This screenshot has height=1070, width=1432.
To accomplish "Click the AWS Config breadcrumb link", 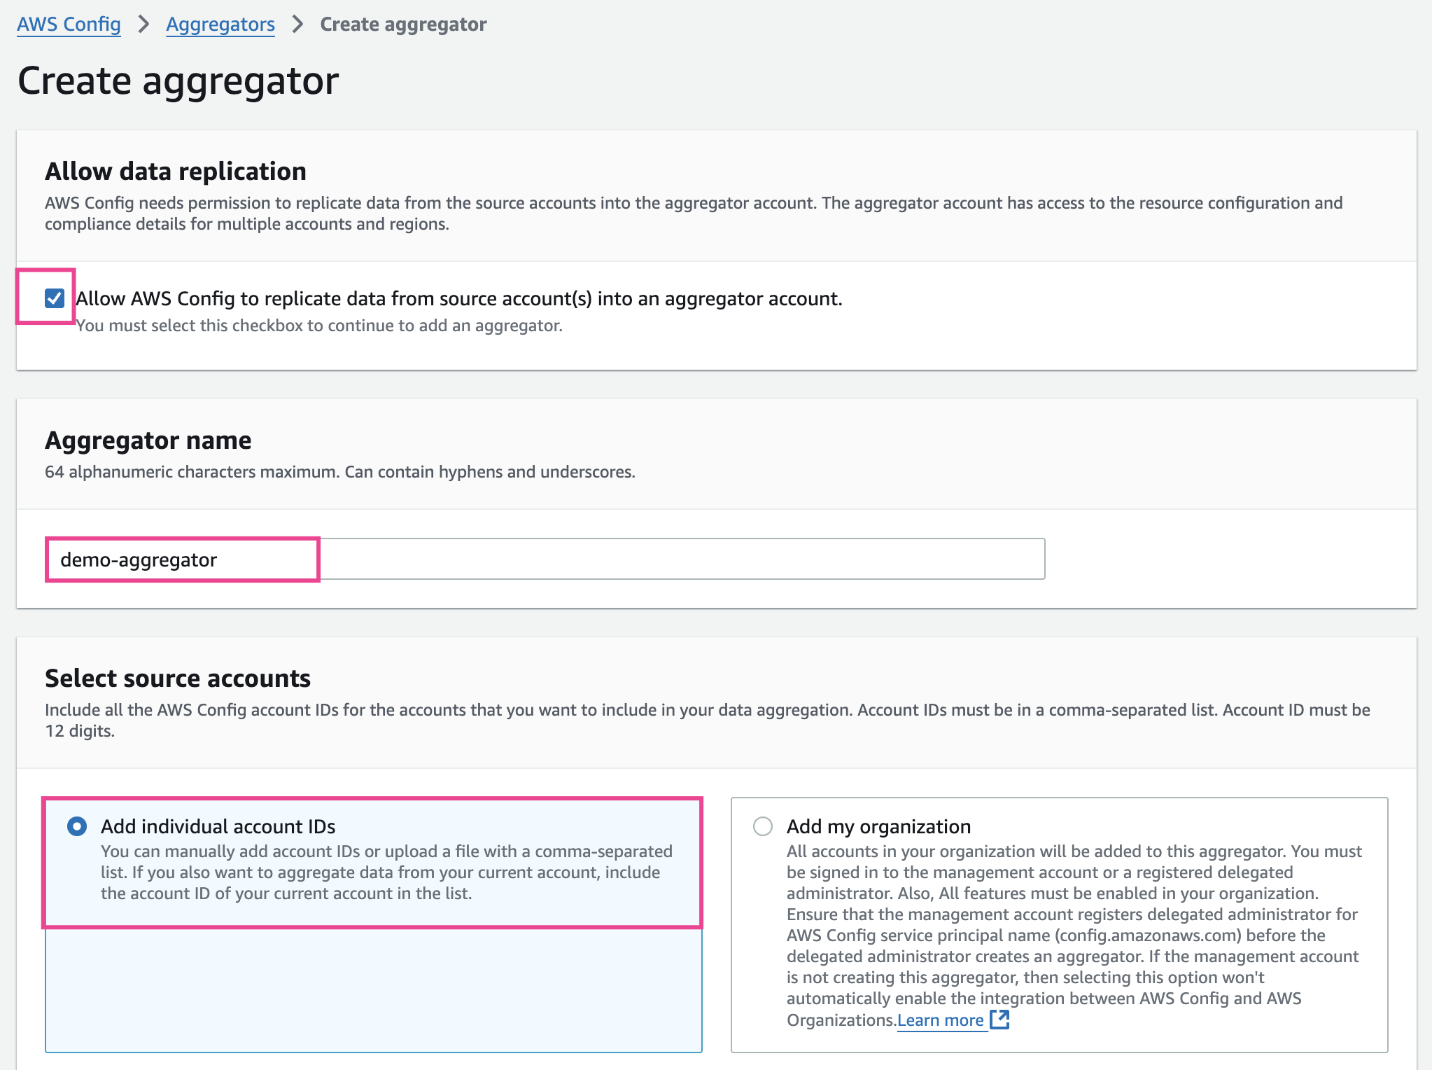I will pyautogui.click(x=69, y=25).
